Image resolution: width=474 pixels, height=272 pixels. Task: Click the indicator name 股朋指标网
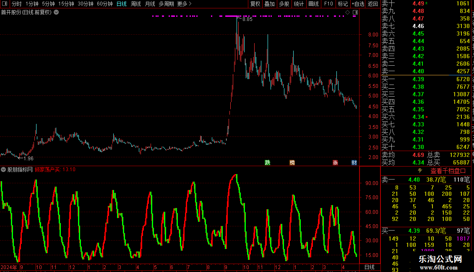20,169
